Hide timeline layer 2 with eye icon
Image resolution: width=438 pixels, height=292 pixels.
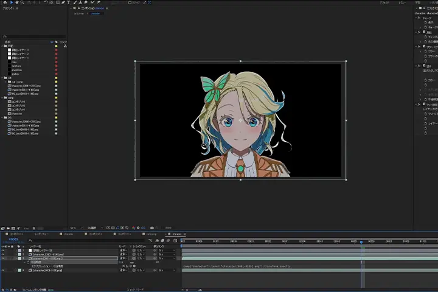click(2, 254)
